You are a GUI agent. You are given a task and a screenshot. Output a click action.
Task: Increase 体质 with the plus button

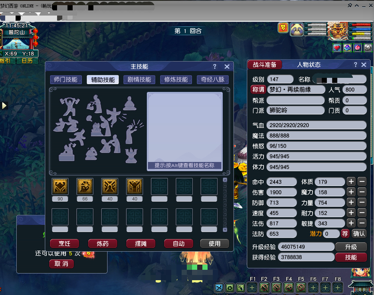(351, 181)
